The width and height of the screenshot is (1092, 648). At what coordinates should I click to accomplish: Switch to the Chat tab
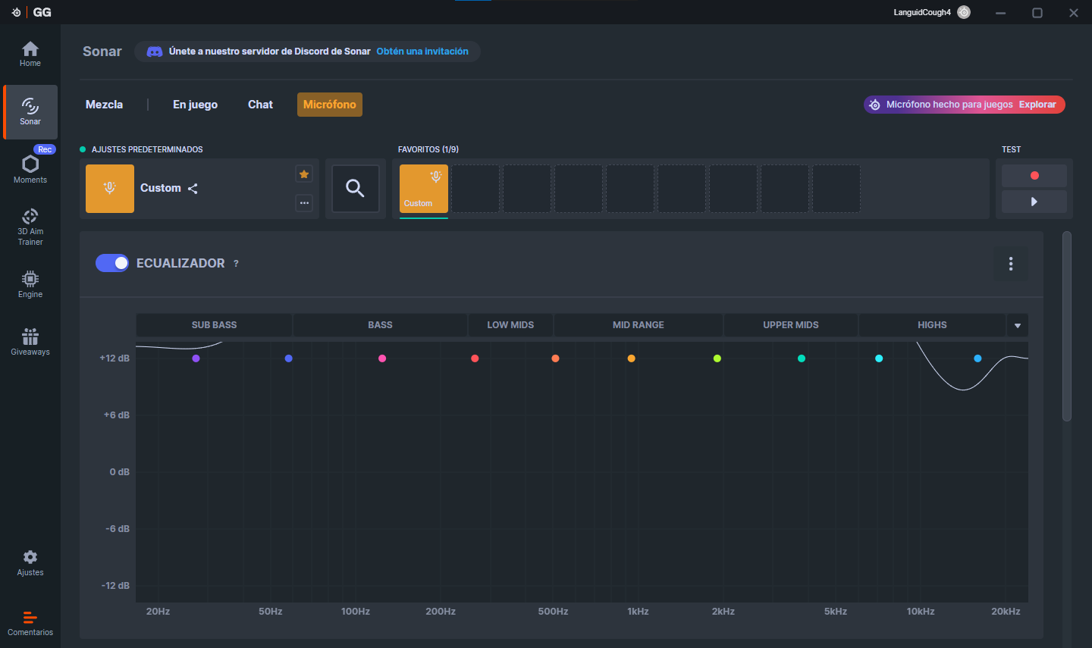pos(260,105)
